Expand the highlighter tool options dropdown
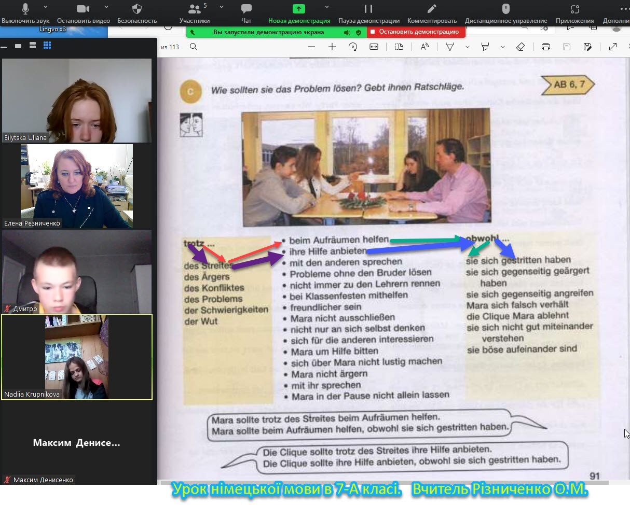Screen dimensions: 630x505 (502, 47)
